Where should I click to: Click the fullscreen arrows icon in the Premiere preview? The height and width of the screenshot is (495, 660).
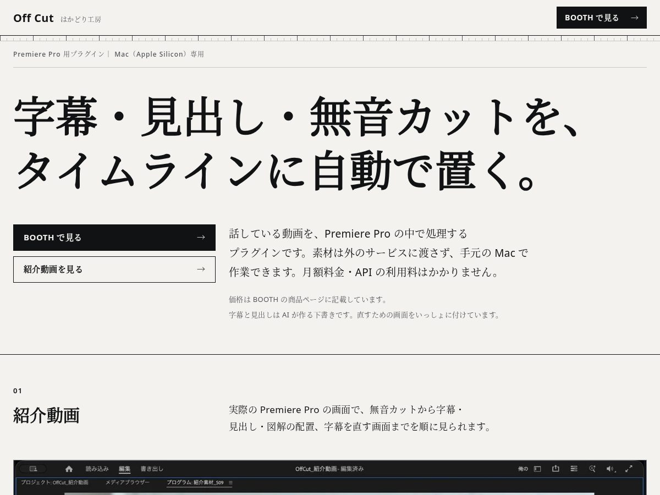pos(629,469)
